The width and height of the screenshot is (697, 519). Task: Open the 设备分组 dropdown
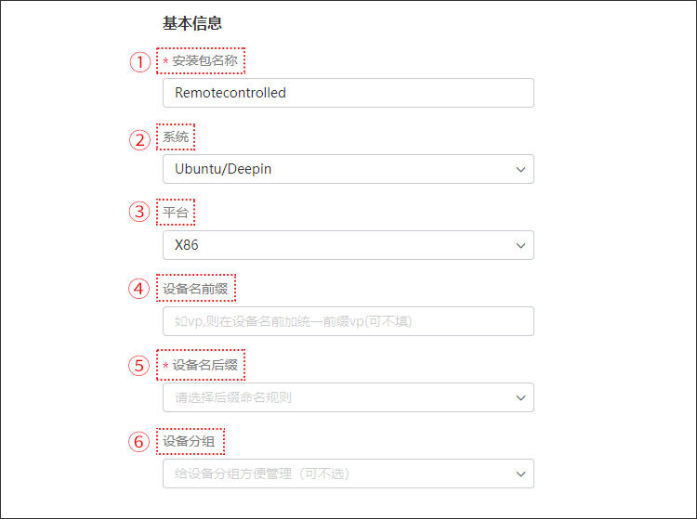[x=348, y=474]
